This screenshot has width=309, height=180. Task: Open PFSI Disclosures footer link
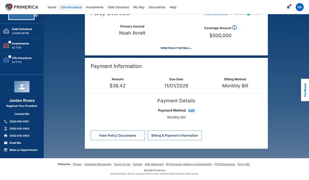(x=225, y=164)
